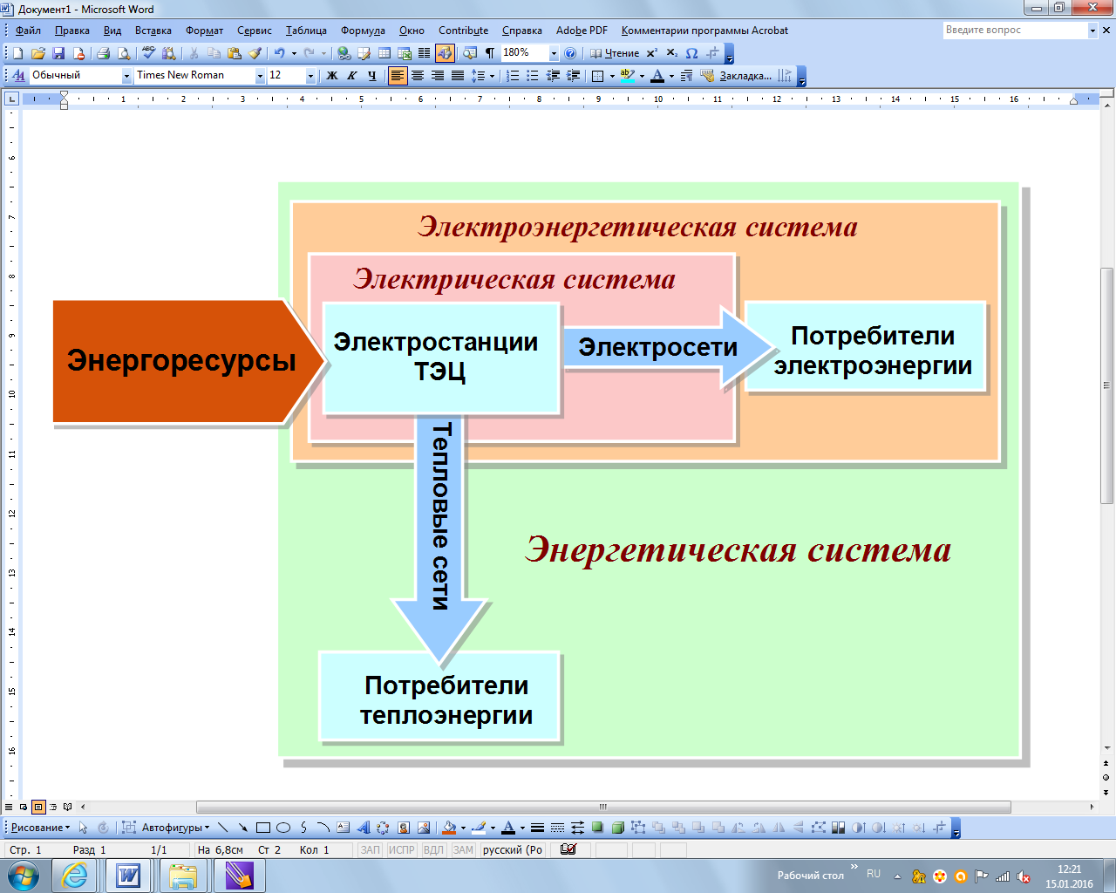Toggle bold Ж formatting
This screenshot has width=1116, height=893.
[x=332, y=76]
